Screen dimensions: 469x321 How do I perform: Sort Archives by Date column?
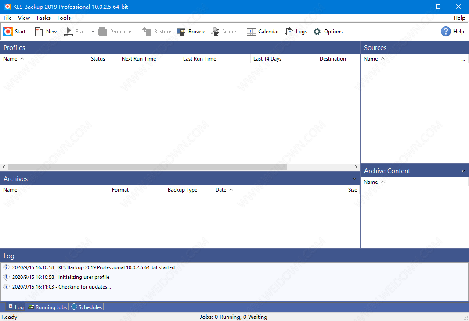tap(254, 190)
